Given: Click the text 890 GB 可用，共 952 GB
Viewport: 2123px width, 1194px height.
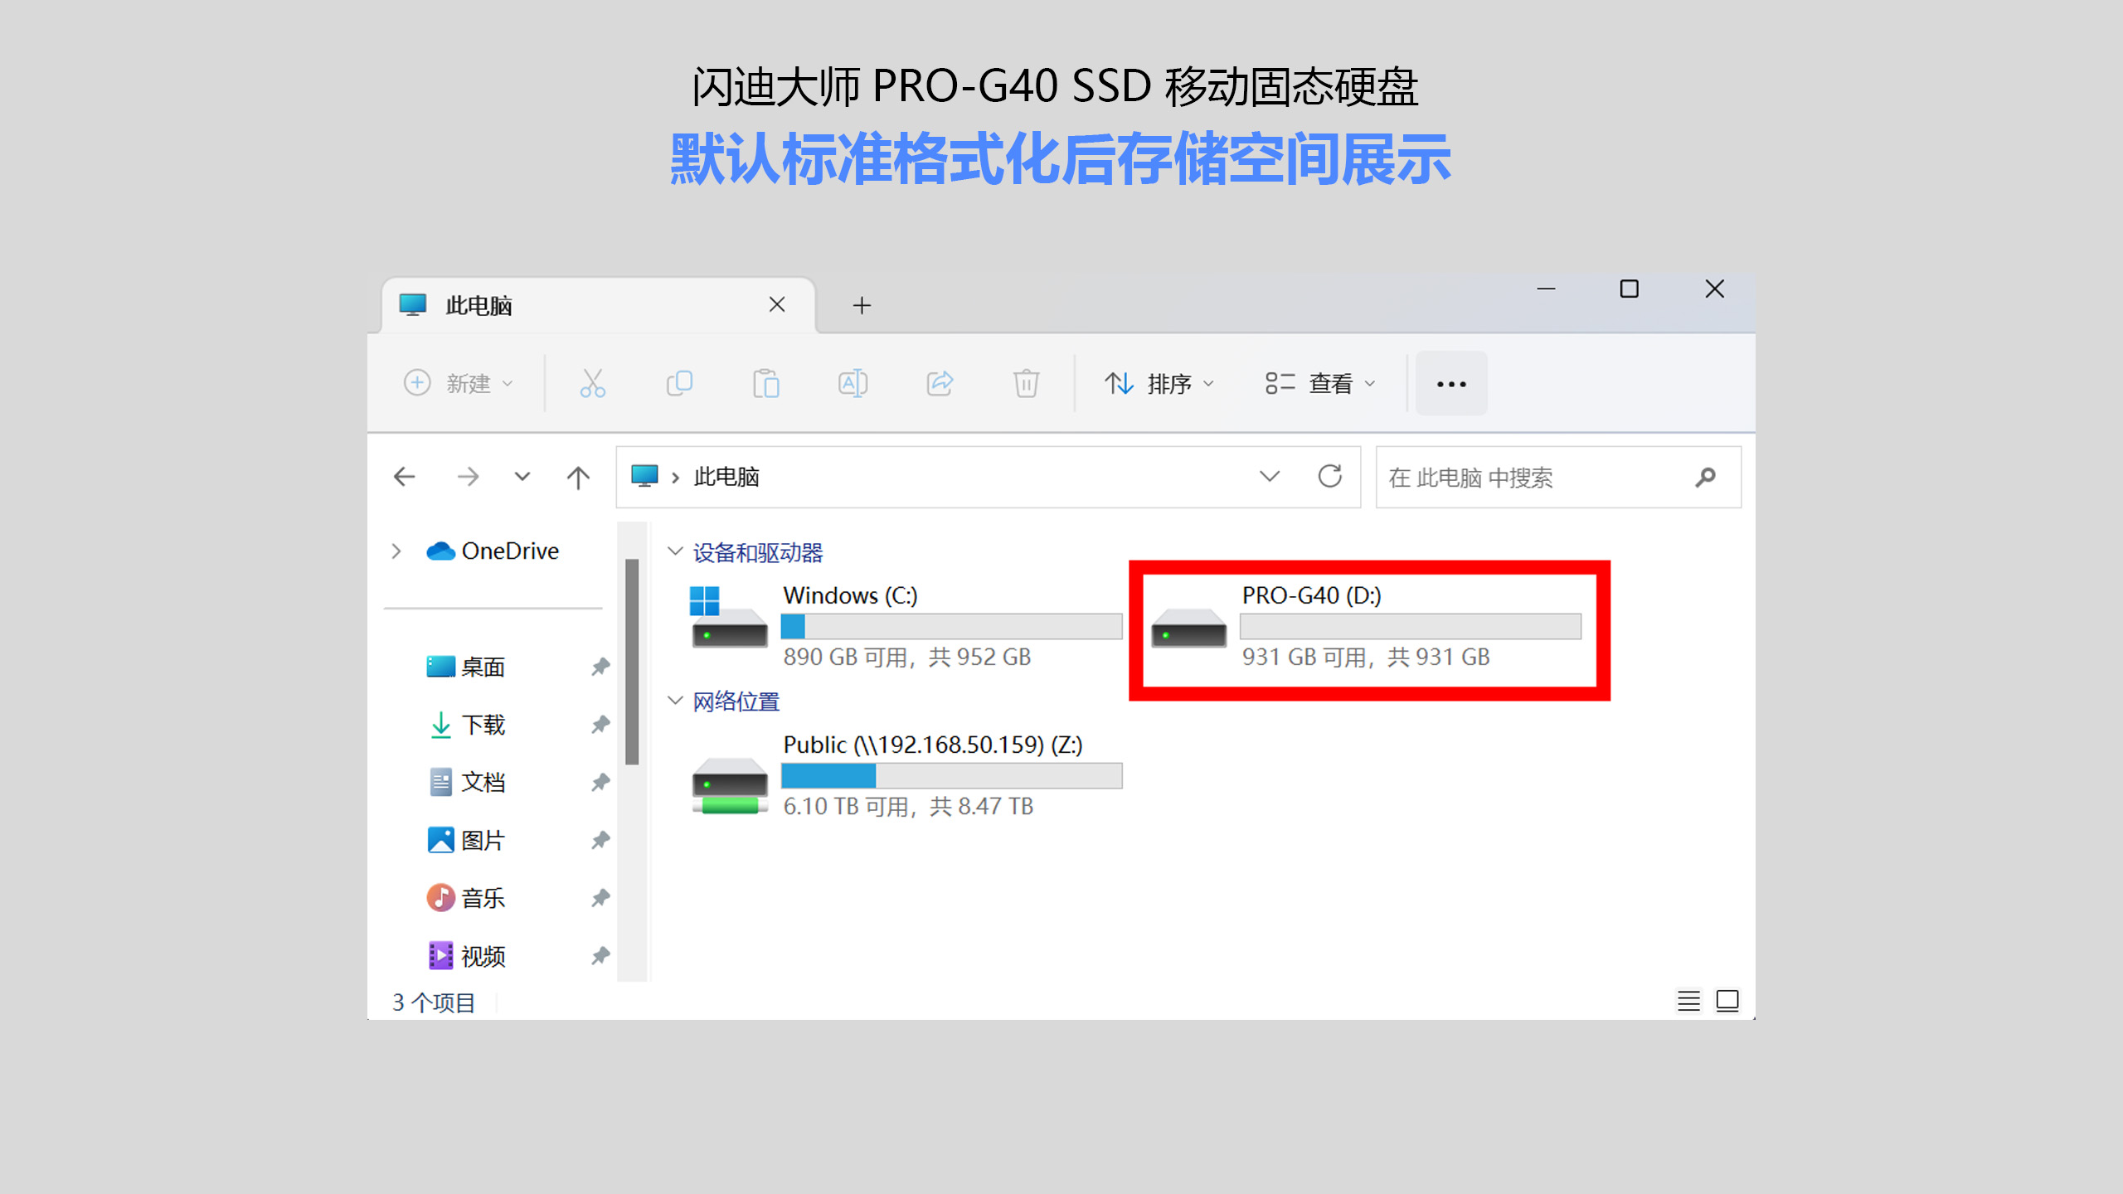Looking at the screenshot, I should (x=907, y=657).
